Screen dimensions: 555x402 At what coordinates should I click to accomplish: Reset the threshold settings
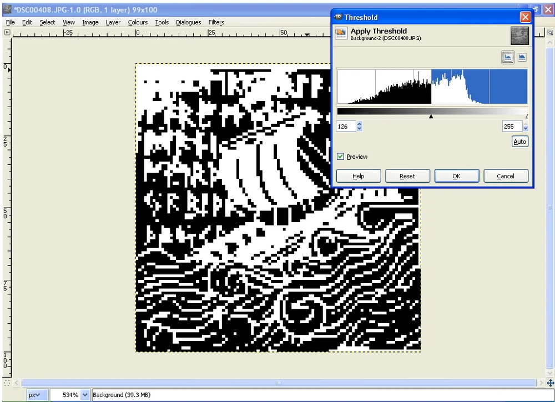[x=407, y=175]
